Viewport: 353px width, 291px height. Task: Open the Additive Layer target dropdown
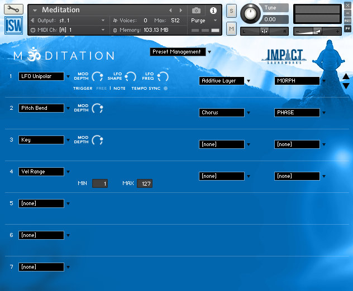coord(222,81)
